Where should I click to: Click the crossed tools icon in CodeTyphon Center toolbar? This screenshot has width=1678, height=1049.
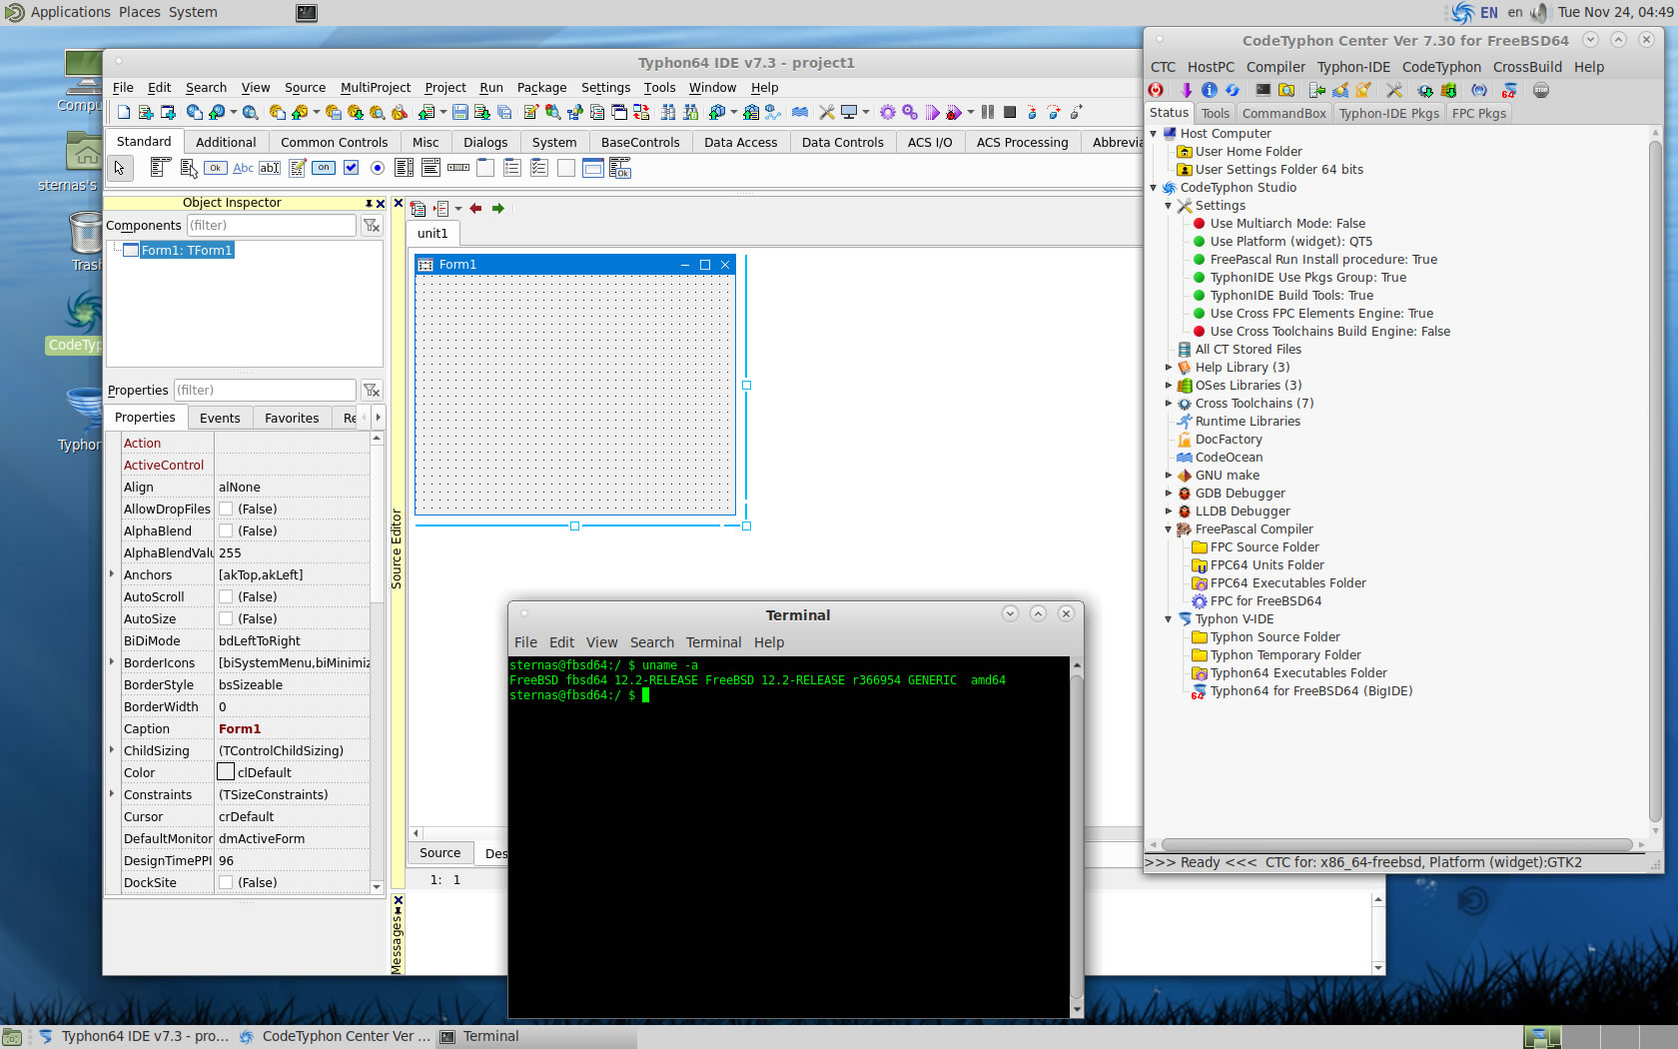(x=1394, y=90)
